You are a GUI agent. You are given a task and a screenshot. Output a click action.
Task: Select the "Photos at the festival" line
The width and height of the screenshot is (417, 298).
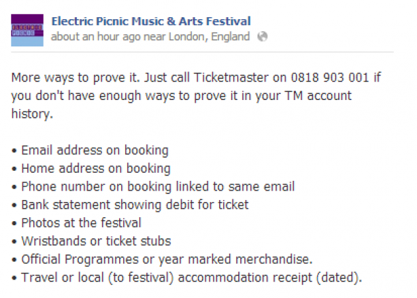[x=81, y=223]
